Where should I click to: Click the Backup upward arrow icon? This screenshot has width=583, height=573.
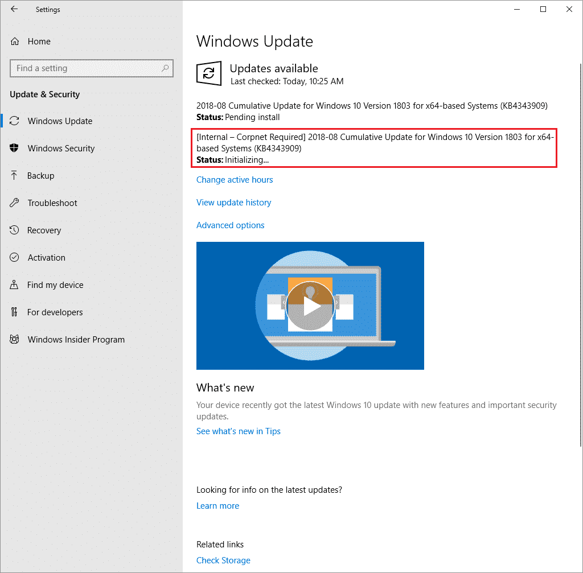[x=14, y=175]
